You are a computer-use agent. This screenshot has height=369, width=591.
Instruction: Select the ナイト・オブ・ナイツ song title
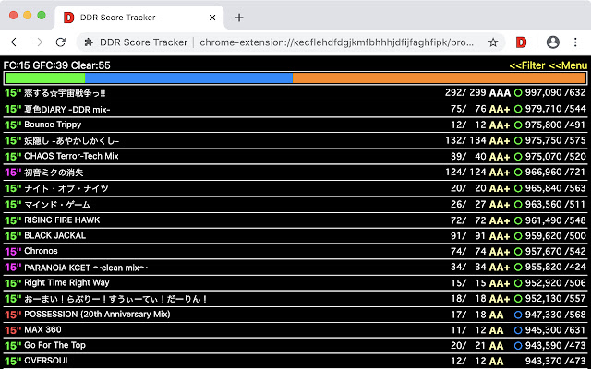tap(66, 188)
